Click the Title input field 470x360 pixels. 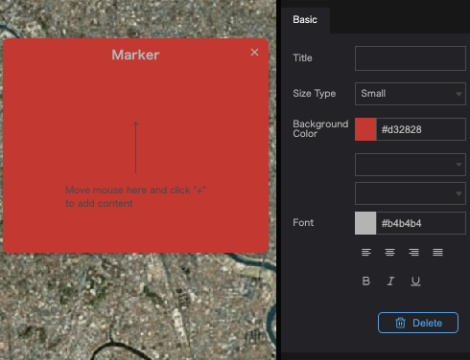411,58
